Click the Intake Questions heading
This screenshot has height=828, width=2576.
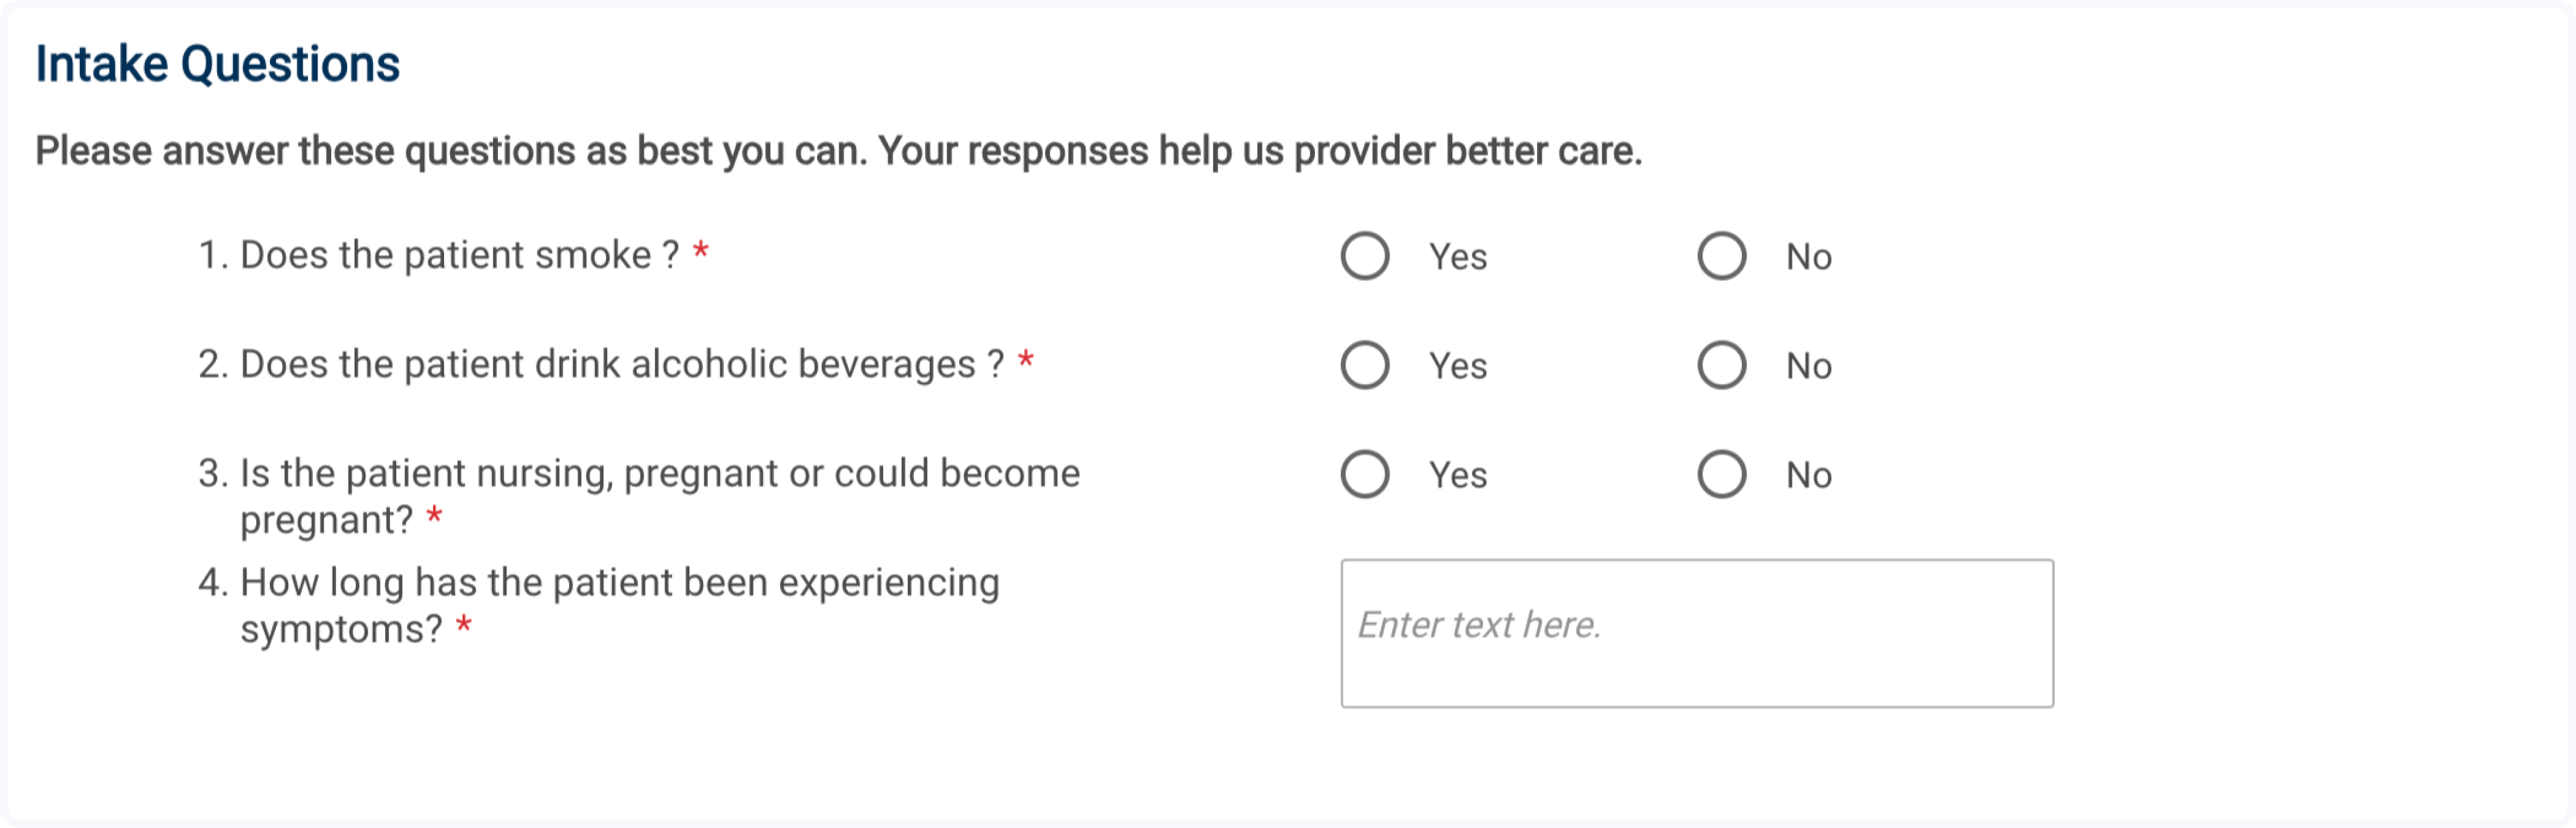point(217,64)
